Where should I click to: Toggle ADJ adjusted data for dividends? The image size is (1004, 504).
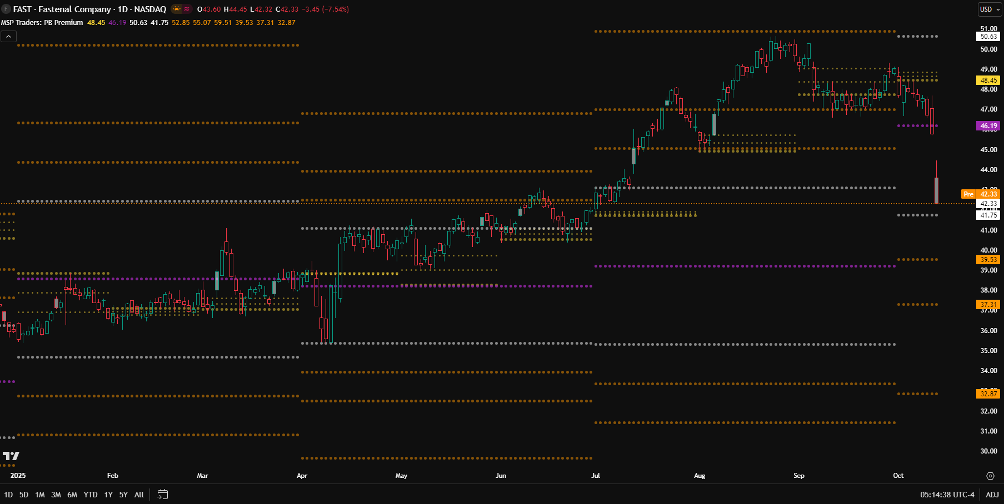point(992,494)
